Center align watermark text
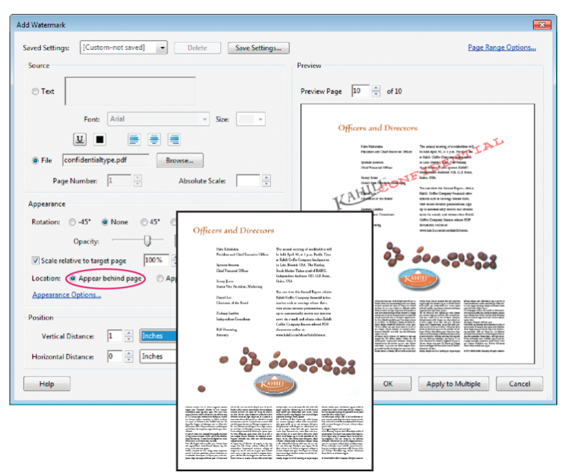 click(x=154, y=139)
